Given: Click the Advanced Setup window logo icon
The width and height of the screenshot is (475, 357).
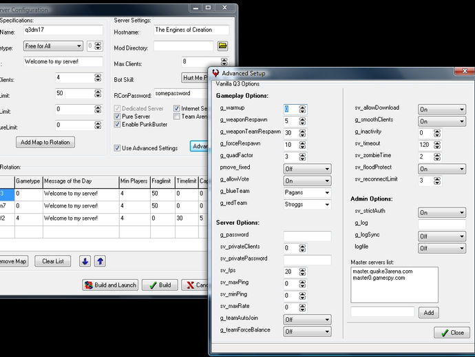Looking at the screenshot, I should pyautogui.click(x=215, y=73).
